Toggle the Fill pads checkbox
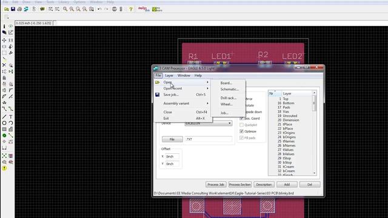 coord(241,138)
